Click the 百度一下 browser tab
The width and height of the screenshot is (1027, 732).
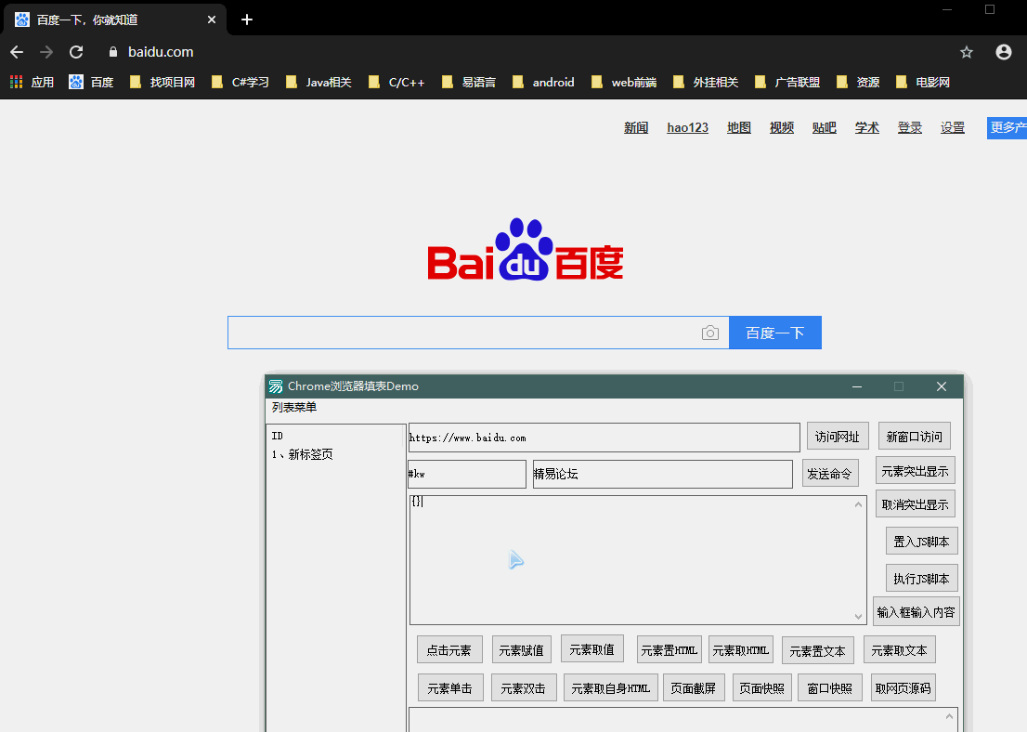point(114,20)
